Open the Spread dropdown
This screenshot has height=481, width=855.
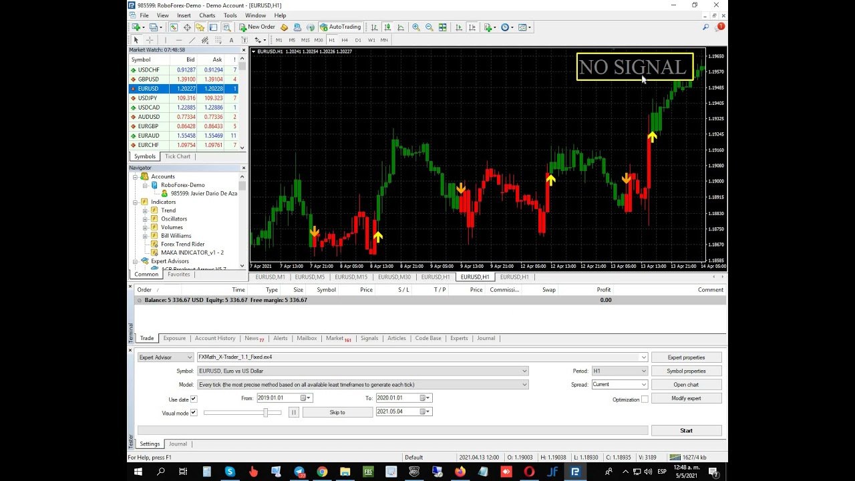pyautogui.click(x=619, y=385)
